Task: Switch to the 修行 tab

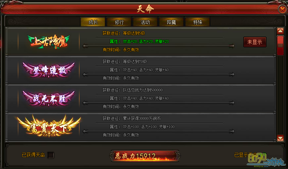Action: [x=119, y=22]
